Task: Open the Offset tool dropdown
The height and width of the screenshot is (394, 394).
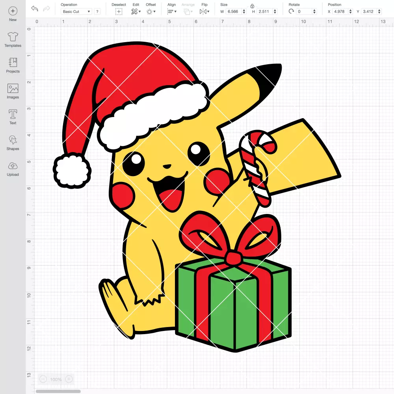Action: (x=151, y=11)
